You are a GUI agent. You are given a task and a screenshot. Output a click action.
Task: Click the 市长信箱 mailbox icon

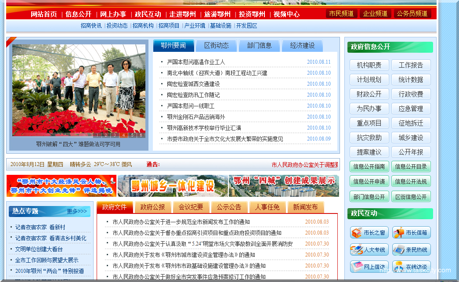[x=399, y=233]
